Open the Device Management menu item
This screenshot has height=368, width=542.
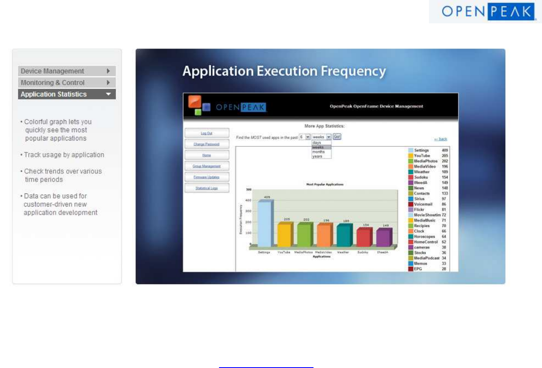[x=67, y=71]
